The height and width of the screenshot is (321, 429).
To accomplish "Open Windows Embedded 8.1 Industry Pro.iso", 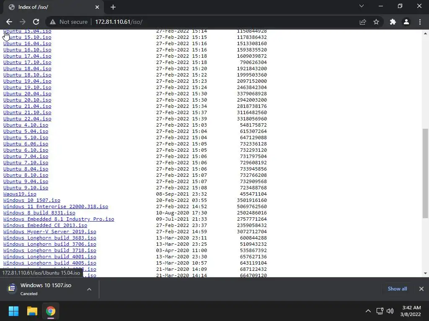I will coord(59,219).
